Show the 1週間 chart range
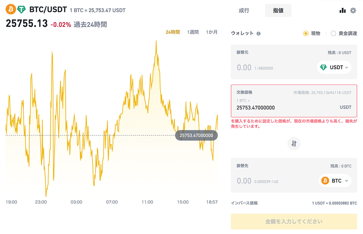 coord(193,32)
